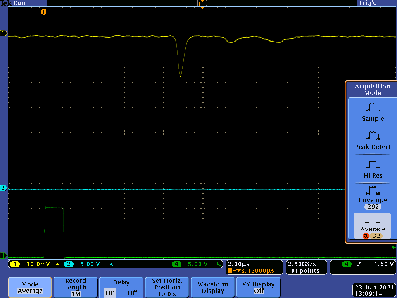Open the Mode Average bottom menu
The image size is (397, 298).
[30, 288]
